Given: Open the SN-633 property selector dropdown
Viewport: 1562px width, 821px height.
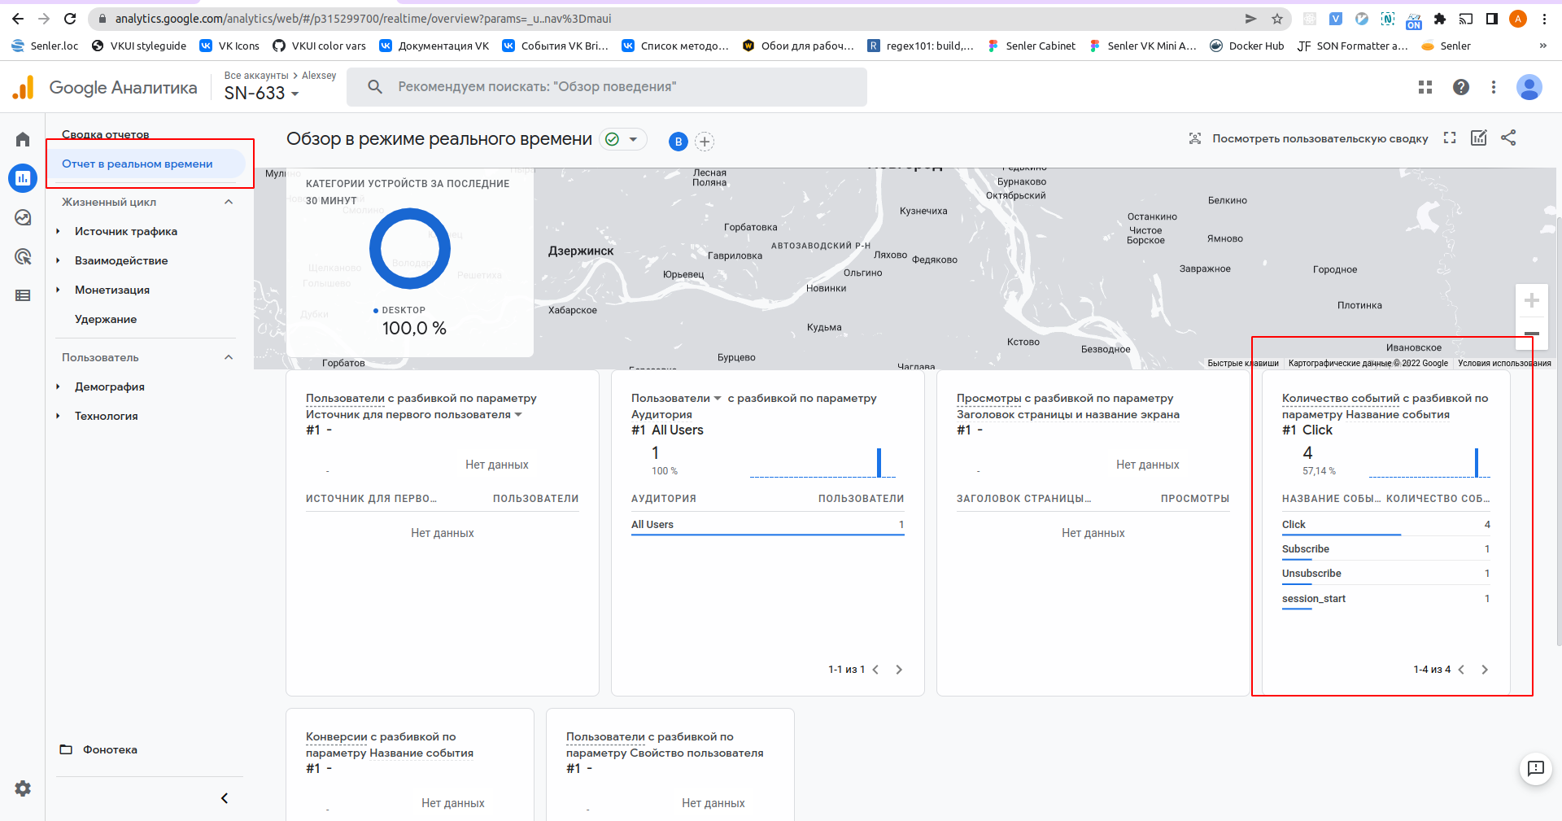Looking at the screenshot, I should pos(261,94).
